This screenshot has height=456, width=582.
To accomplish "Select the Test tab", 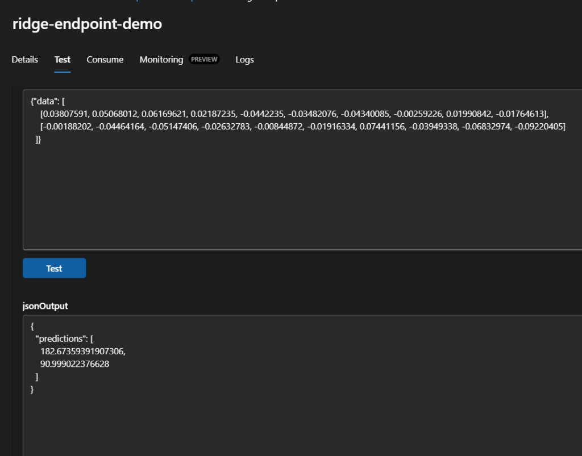I will point(63,60).
